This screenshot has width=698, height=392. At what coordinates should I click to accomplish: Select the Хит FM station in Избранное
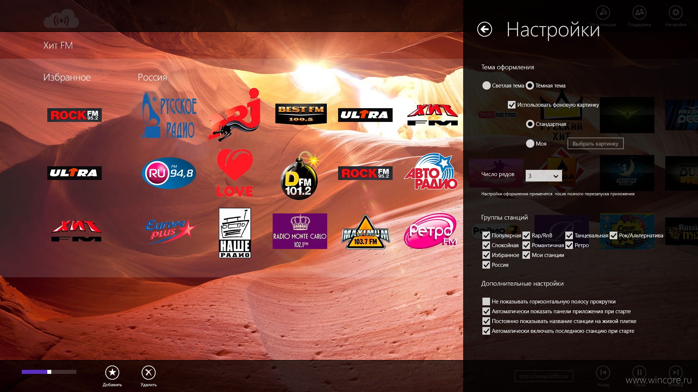pos(76,231)
